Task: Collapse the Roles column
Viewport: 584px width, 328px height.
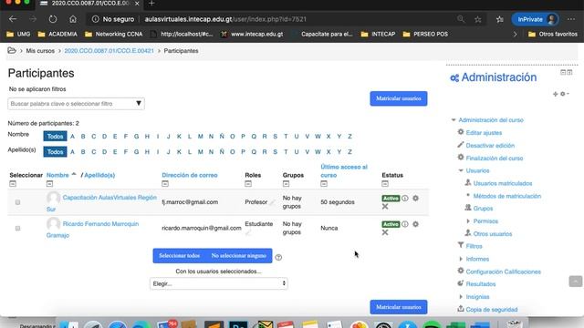Action: tap(248, 184)
